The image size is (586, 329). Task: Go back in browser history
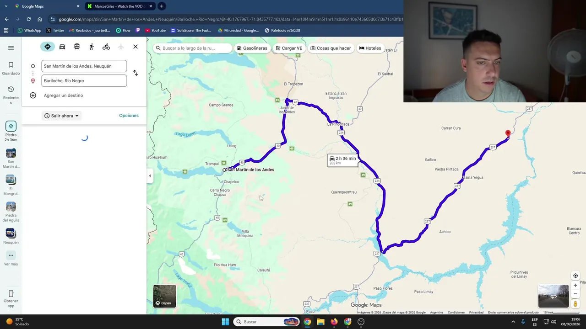coord(6,19)
